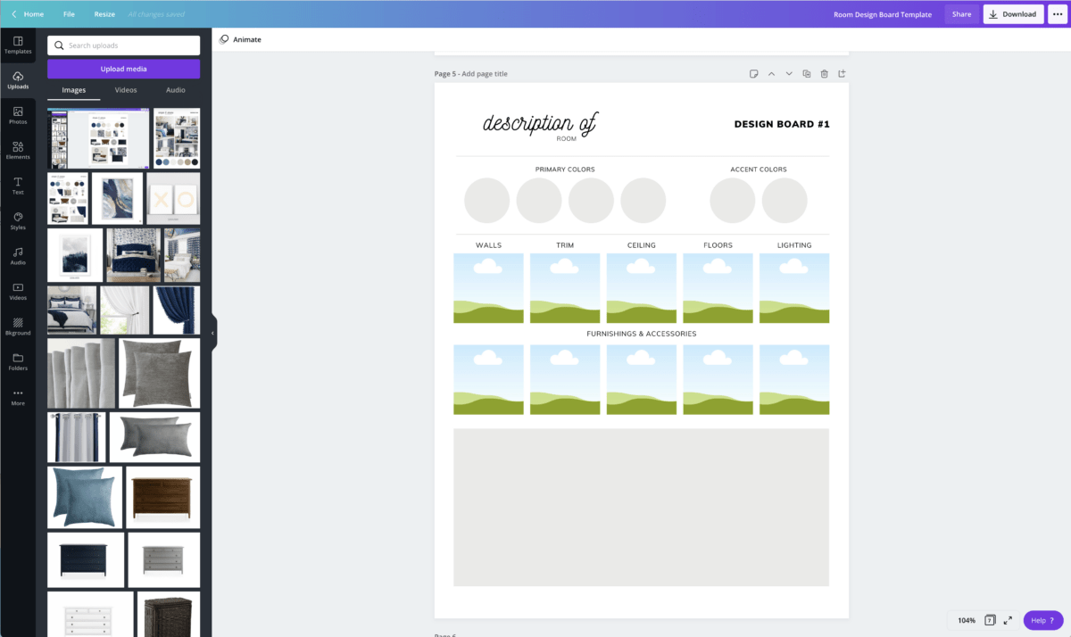Click the navy tufted bed thumbnail
Image resolution: width=1071 pixels, height=637 pixels.
click(x=133, y=254)
